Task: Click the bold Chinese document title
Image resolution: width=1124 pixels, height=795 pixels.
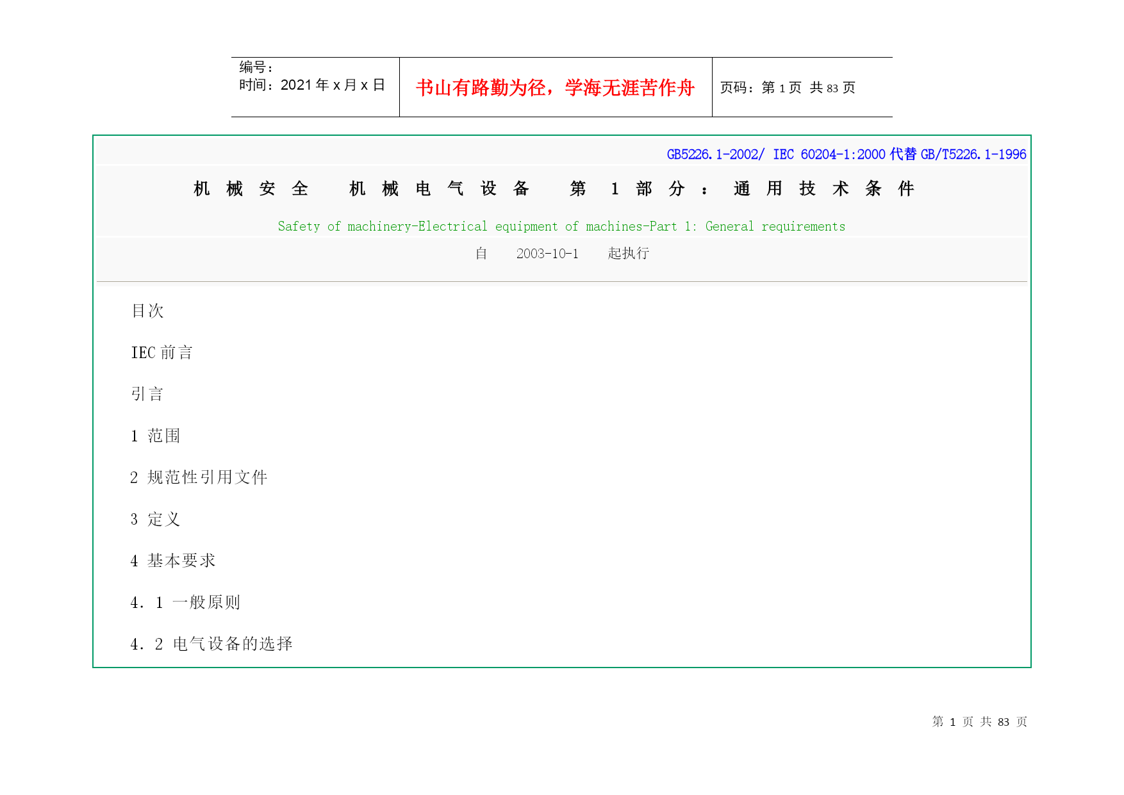Action: [554, 188]
